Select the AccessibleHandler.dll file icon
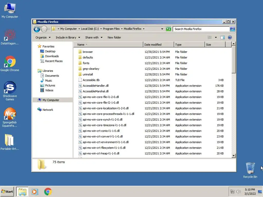 click(80, 86)
